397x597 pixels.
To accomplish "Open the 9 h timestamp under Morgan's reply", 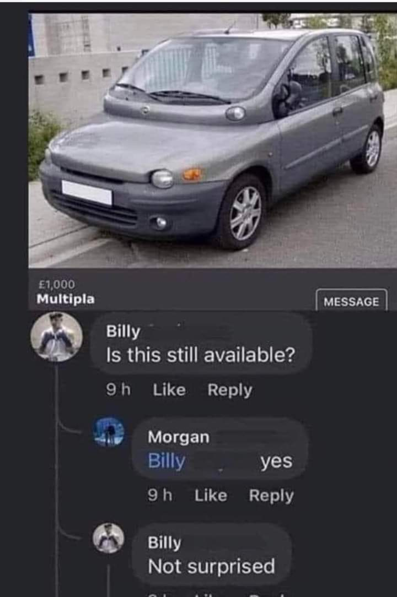I will pos(160,496).
